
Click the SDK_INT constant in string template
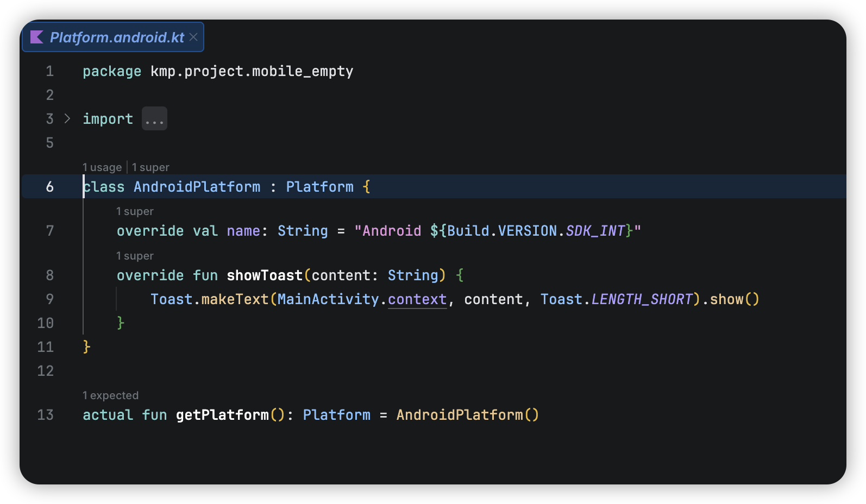[x=595, y=231]
